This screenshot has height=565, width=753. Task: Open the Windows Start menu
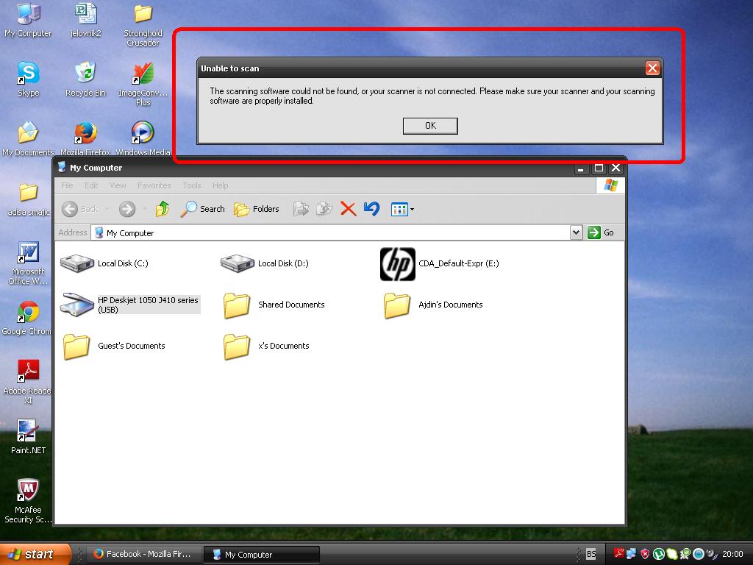coord(35,554)
